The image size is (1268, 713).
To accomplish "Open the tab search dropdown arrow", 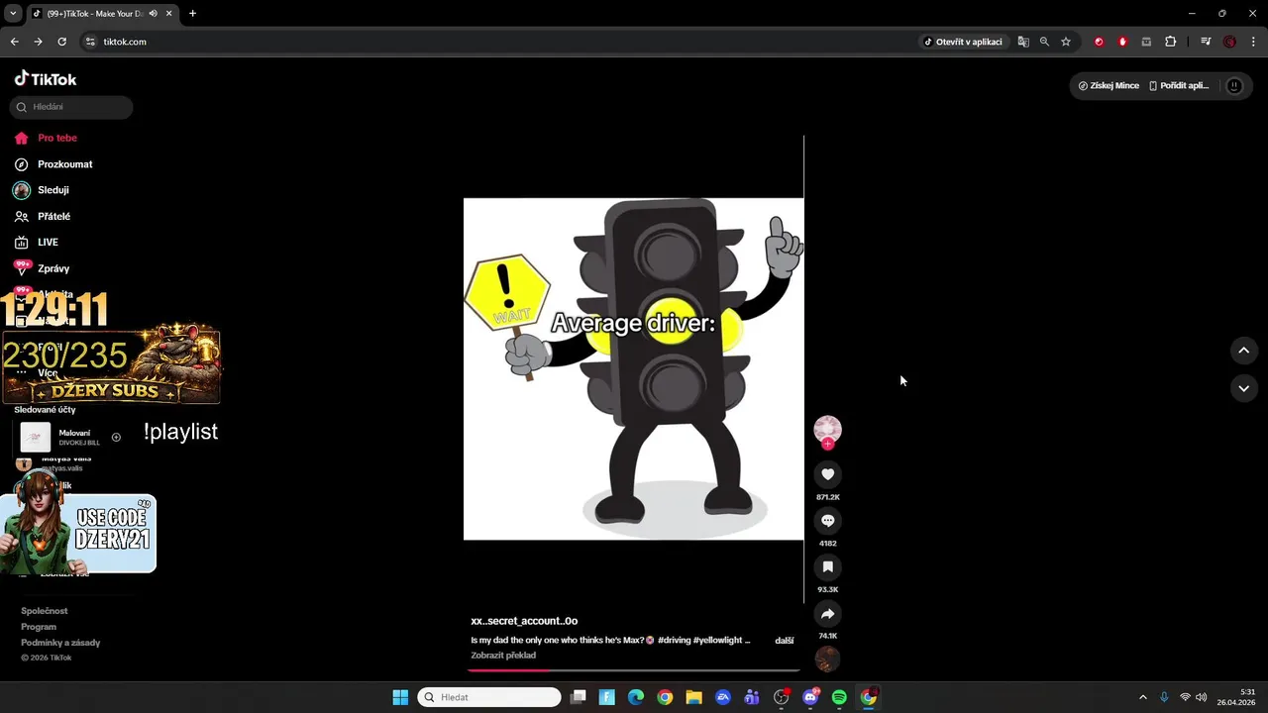I will click(x=12, y=13).
